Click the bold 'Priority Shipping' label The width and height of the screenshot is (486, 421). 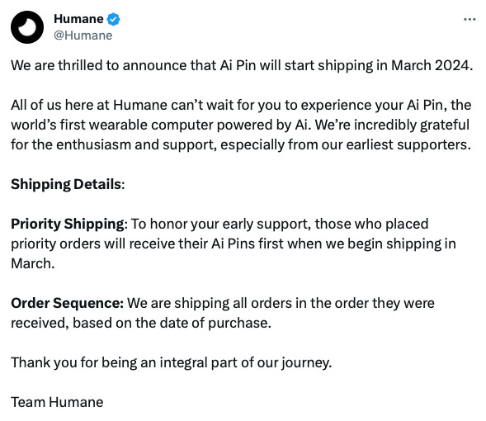point(68,225)
